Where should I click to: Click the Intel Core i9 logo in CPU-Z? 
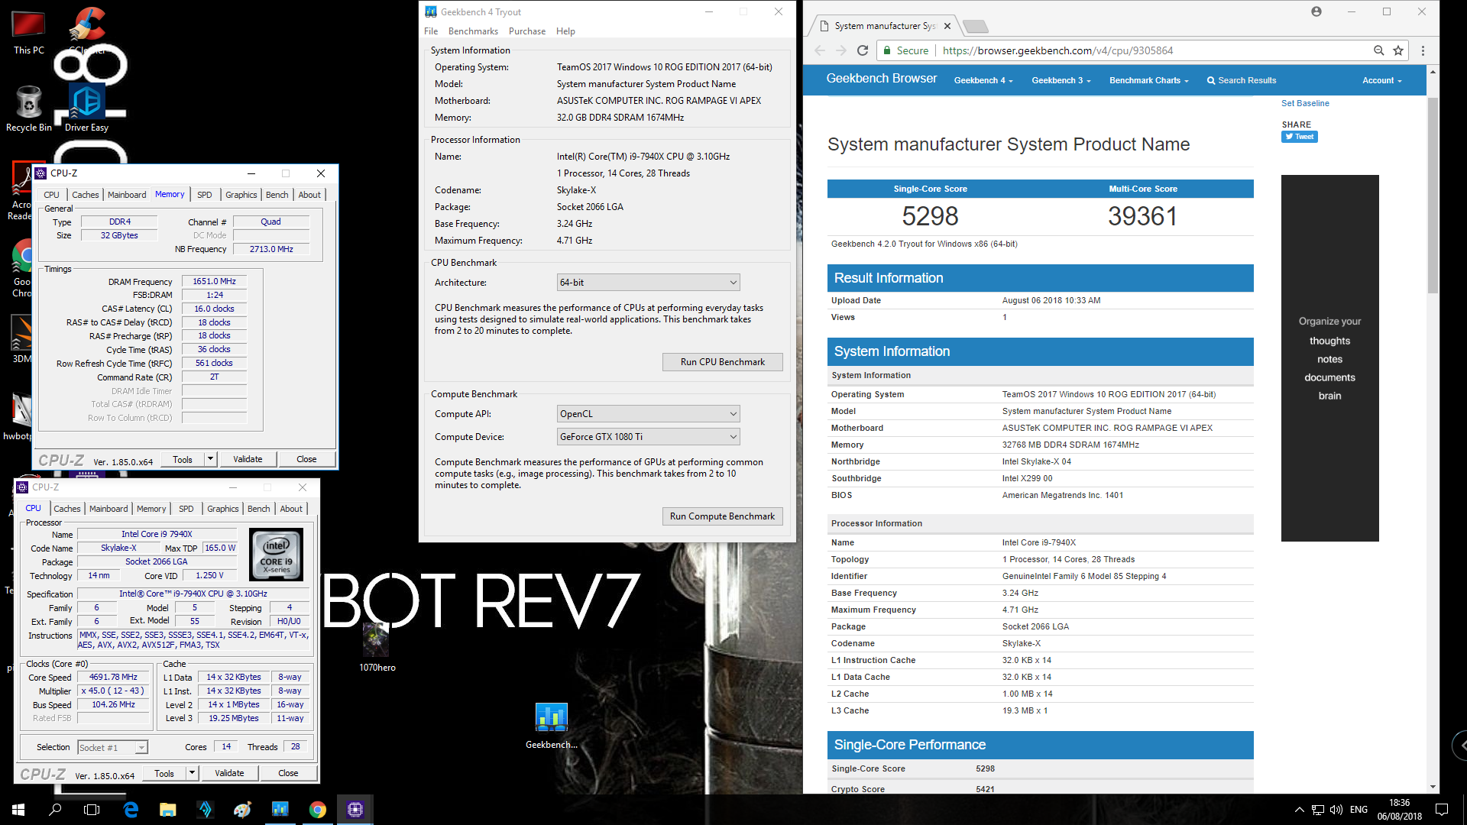point(276,555)
